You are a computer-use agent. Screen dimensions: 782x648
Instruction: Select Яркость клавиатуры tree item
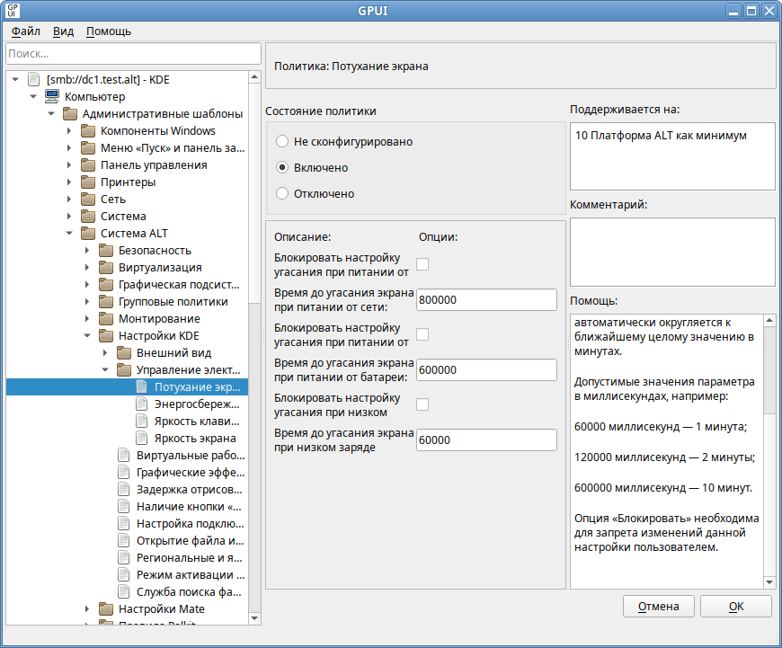(x=197, y=421)
